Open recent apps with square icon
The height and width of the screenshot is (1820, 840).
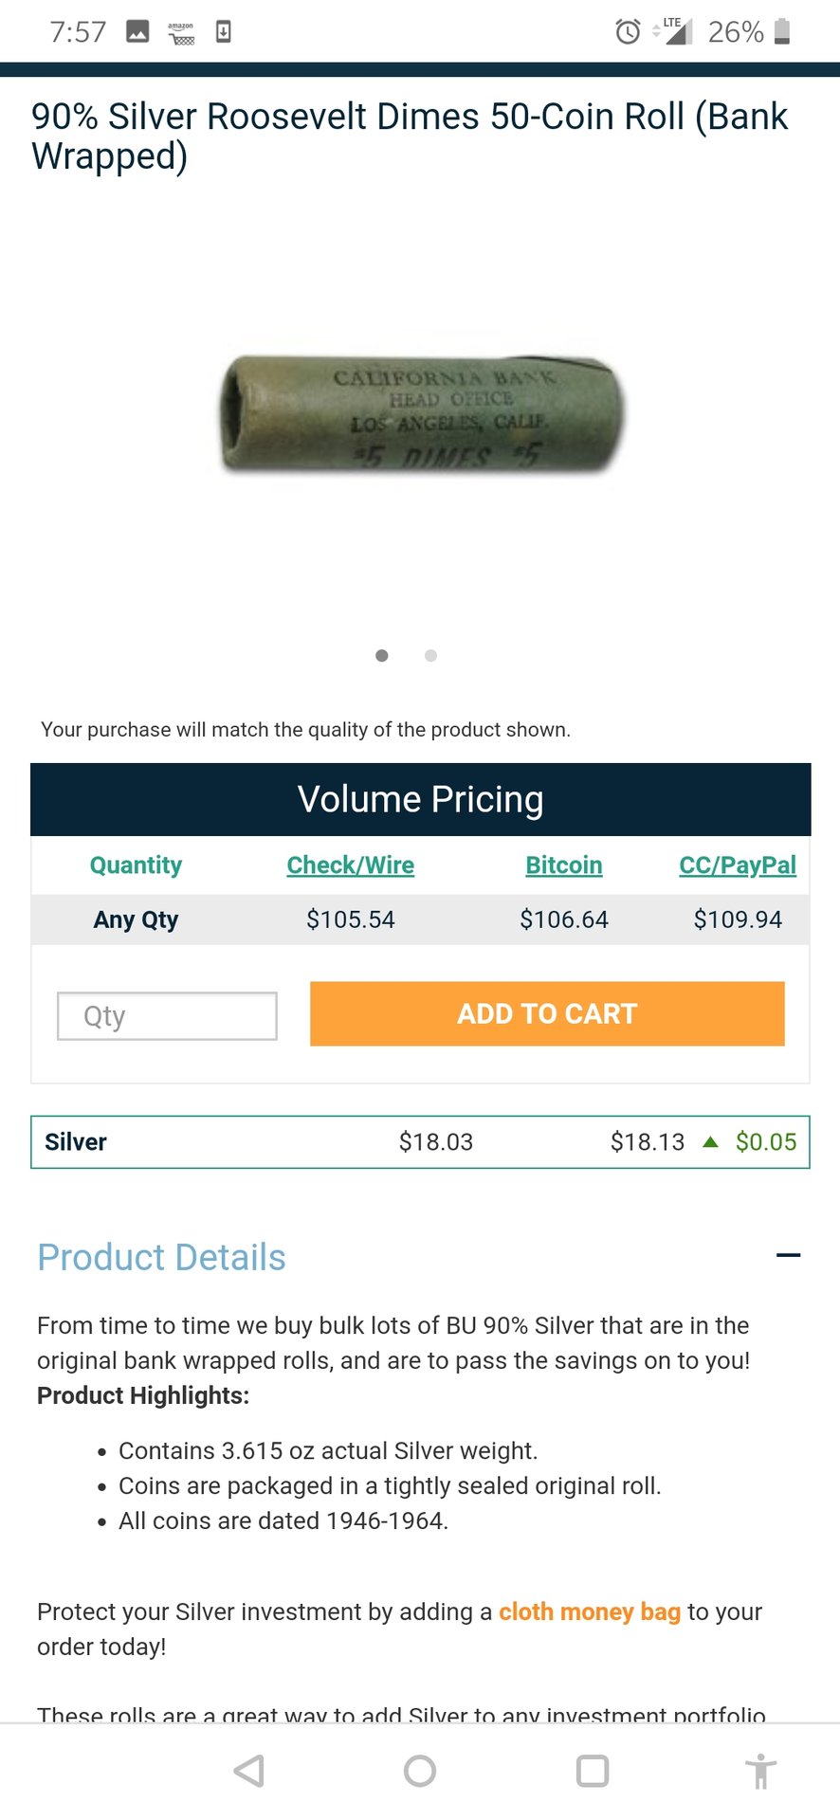tap(593, 1770)
